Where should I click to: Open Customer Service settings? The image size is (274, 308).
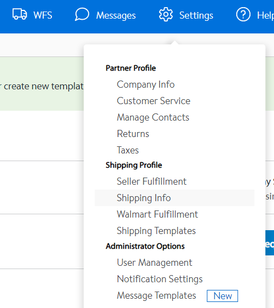[x=154, y=101]
